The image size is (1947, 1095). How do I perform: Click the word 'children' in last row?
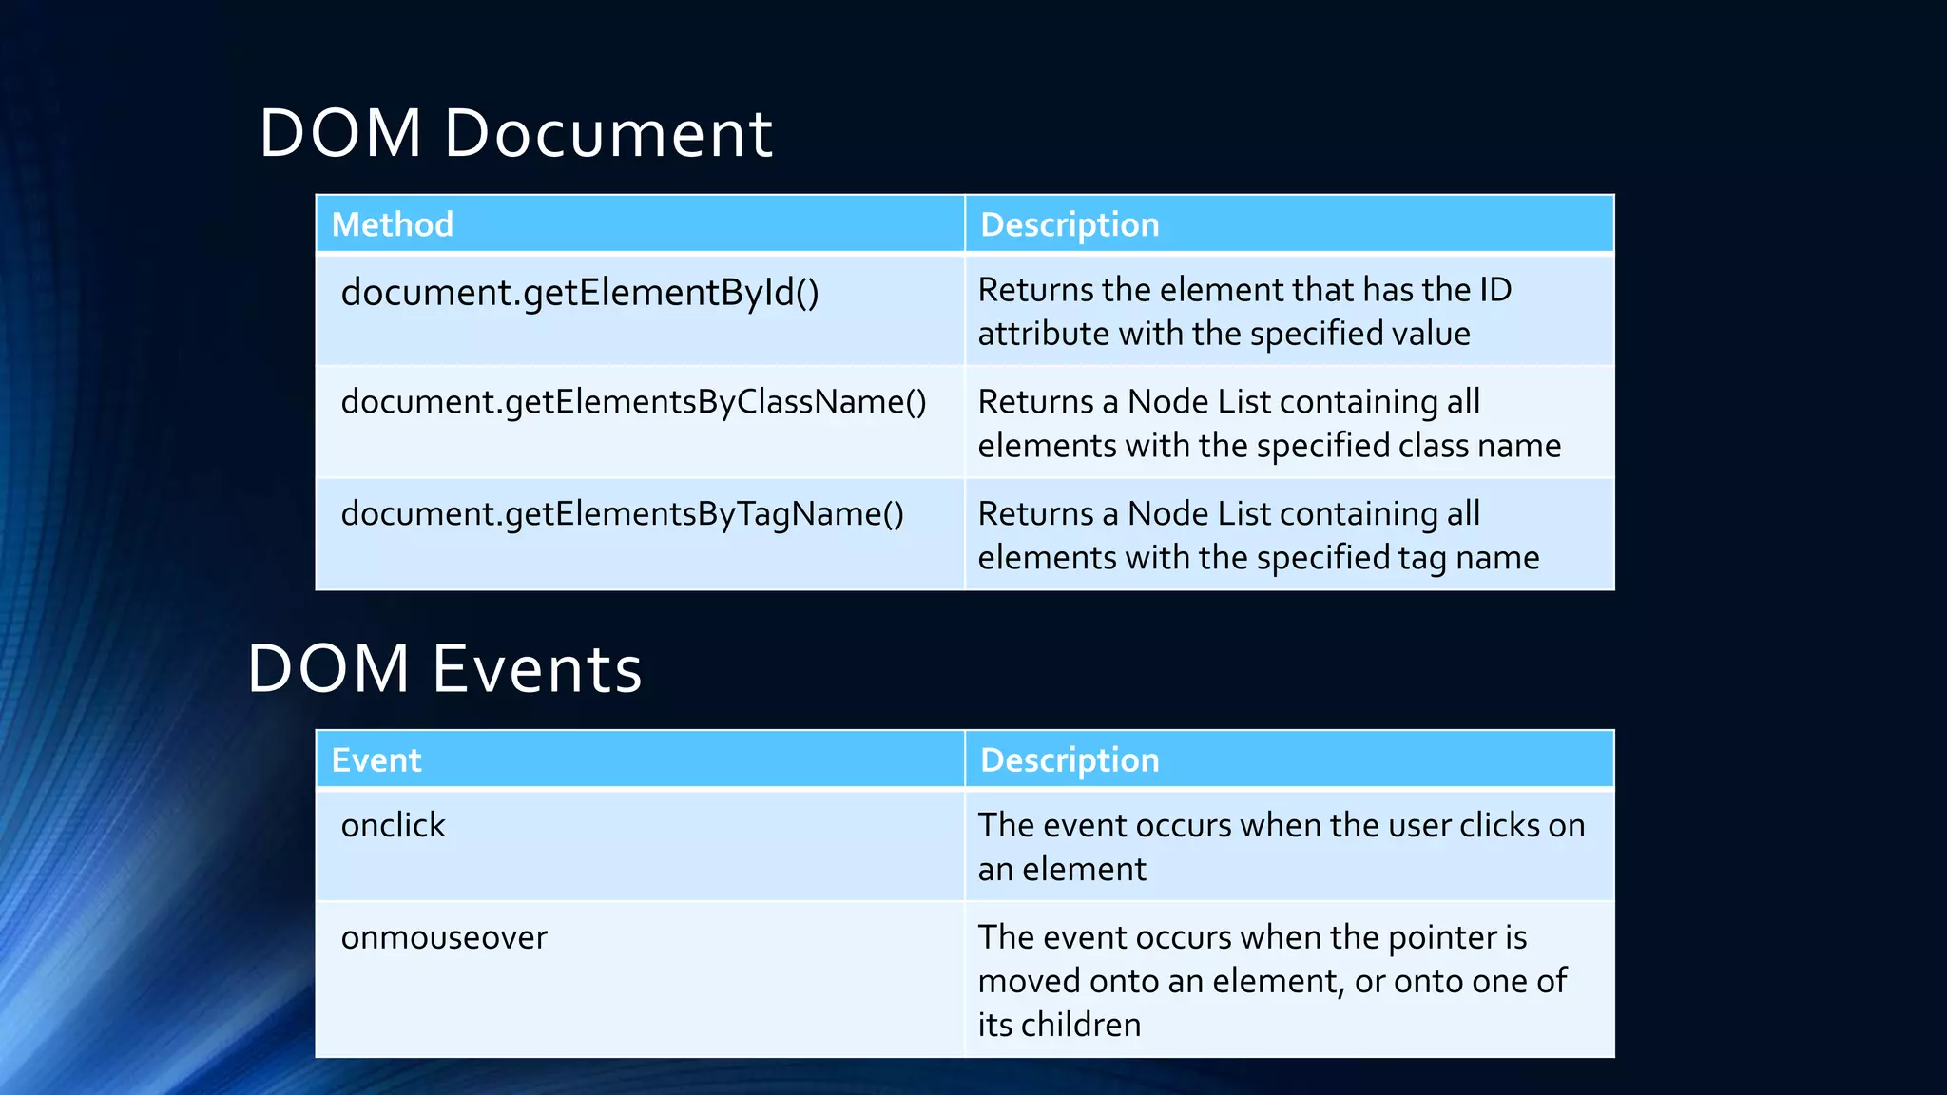click(1080, 1025)
